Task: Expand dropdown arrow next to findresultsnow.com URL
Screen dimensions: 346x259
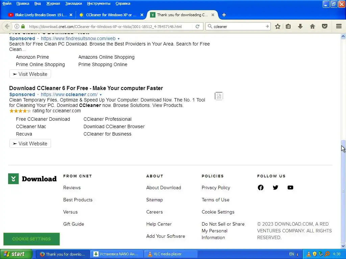Action: [119, 39]
